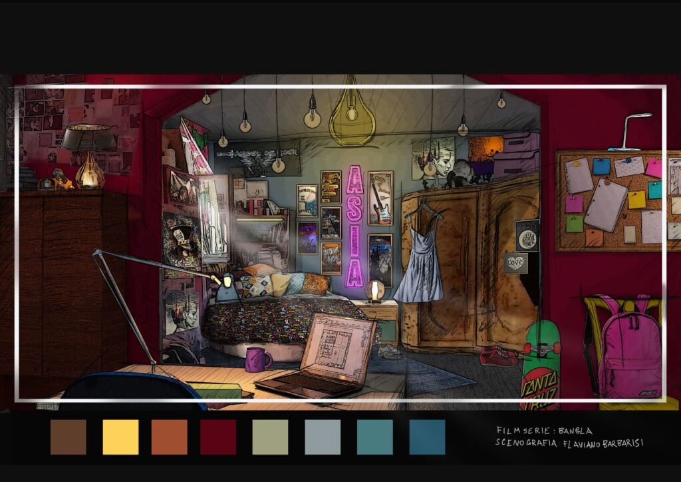Click the table lamp on the dresser
Image resolution: width=681 pixels, height=482 pixels.
[88, 154]
